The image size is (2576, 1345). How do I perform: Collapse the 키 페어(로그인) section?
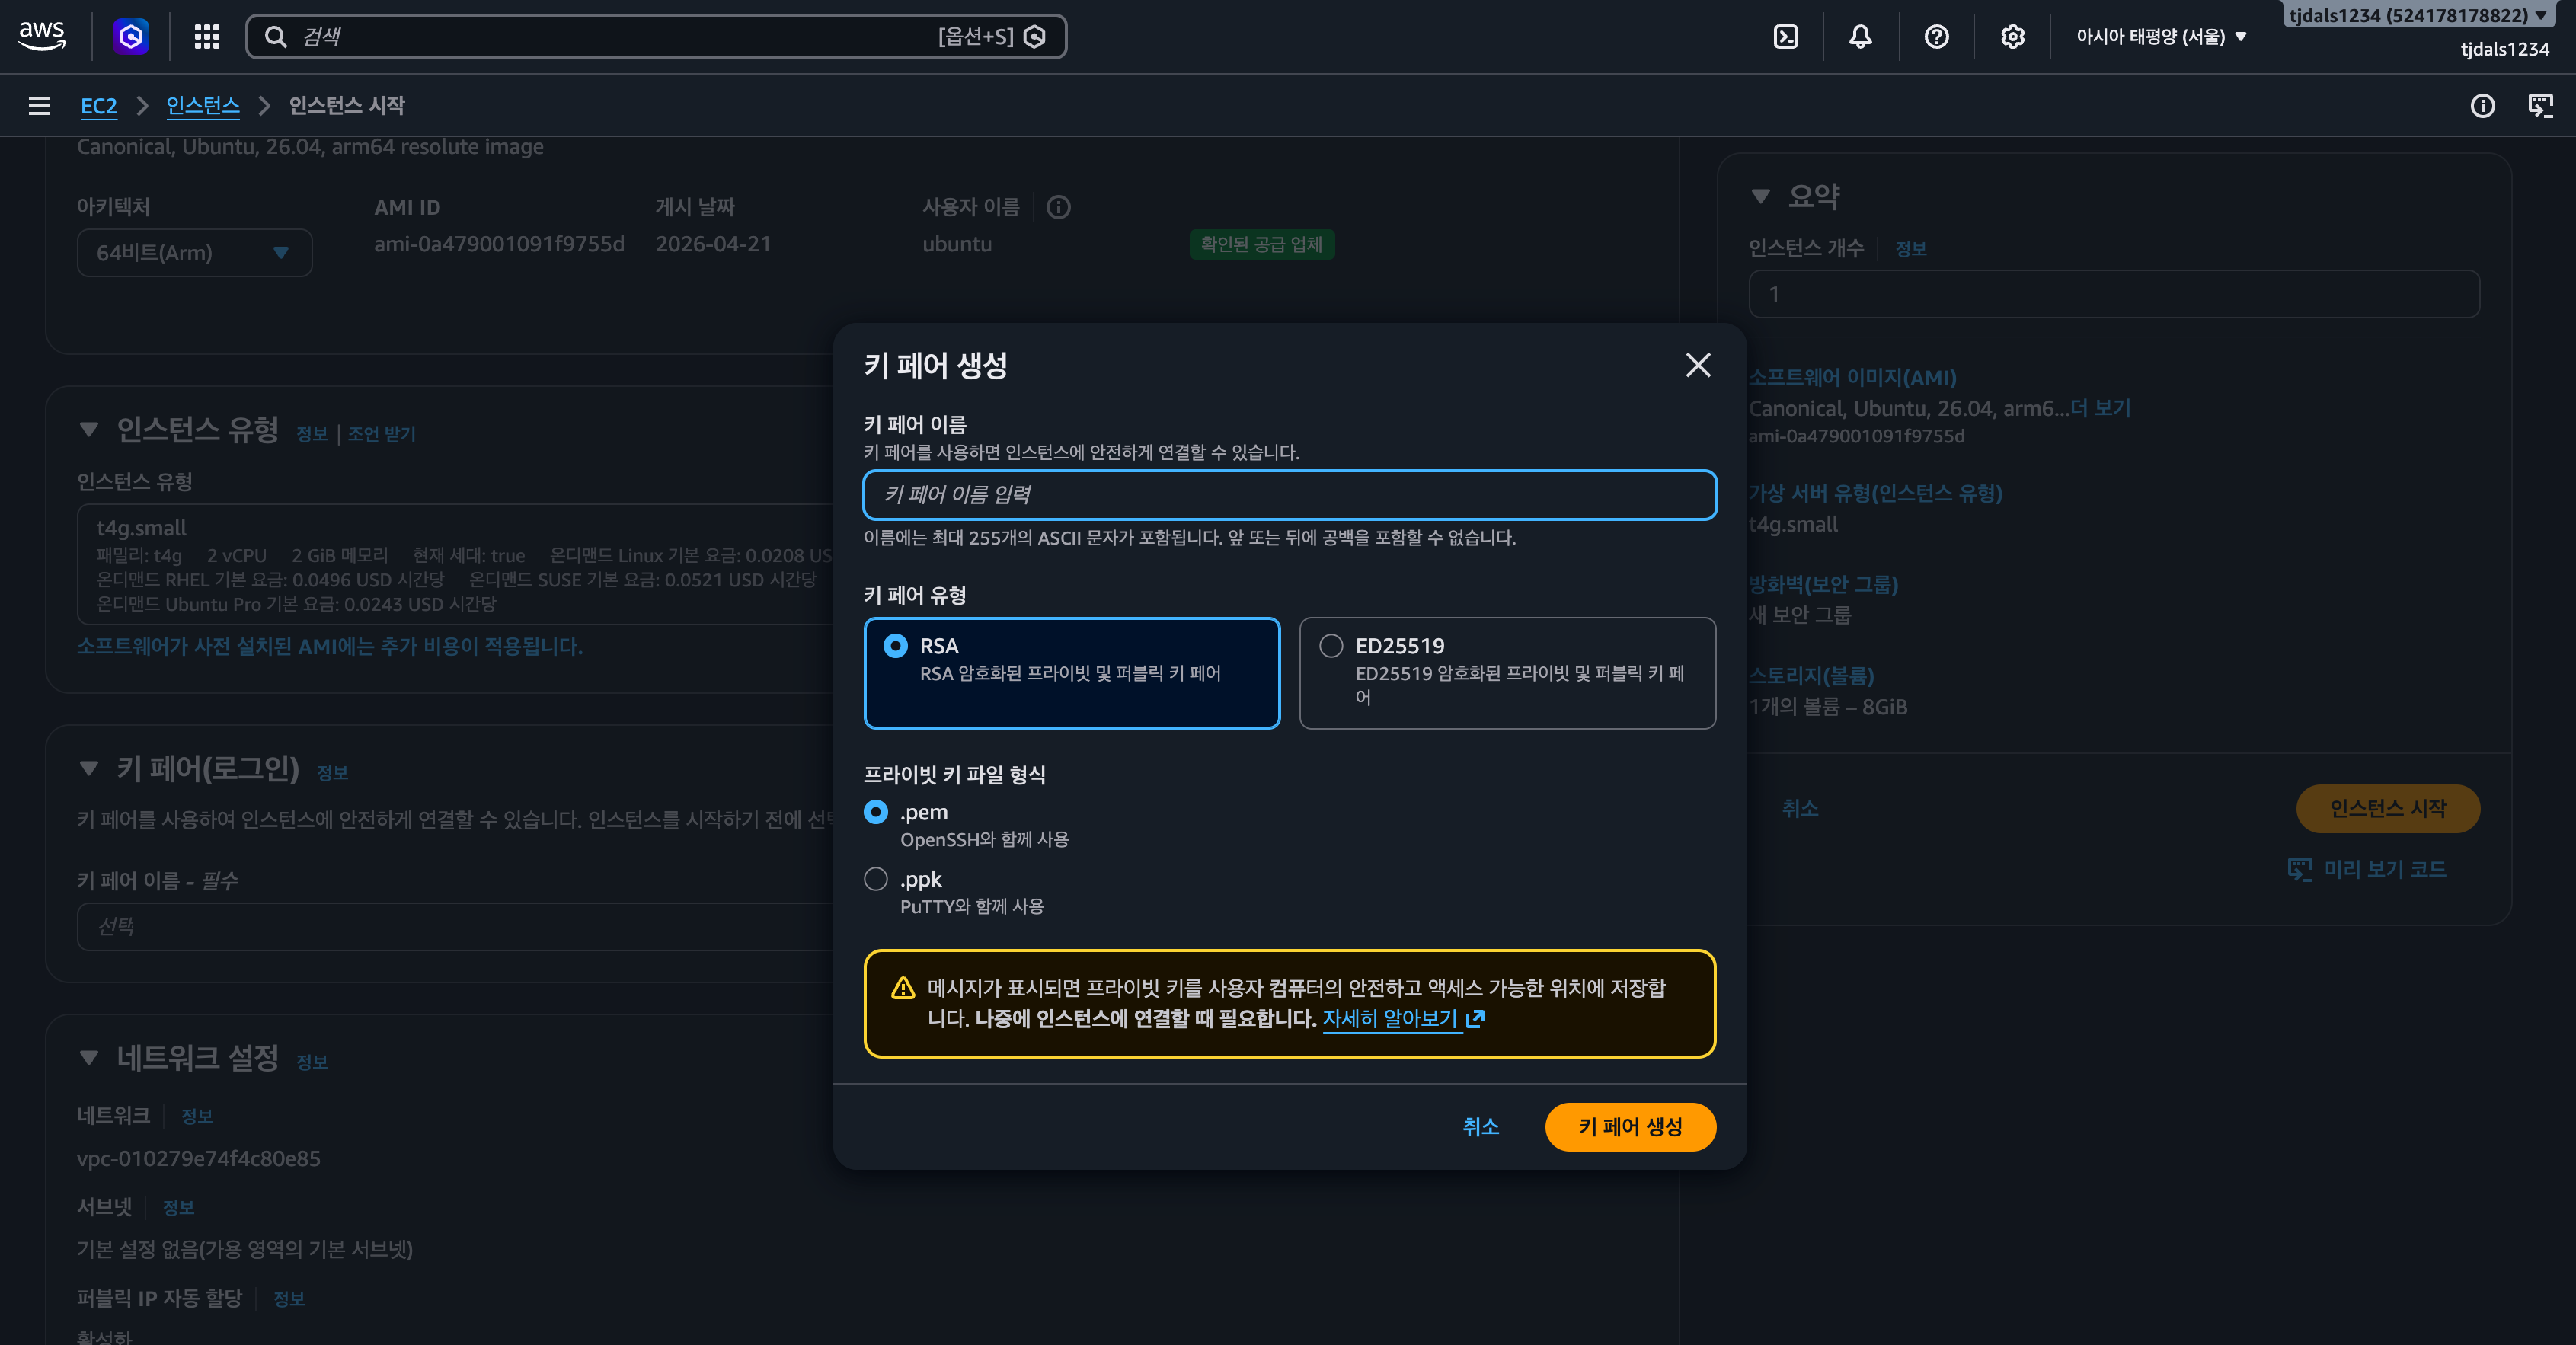(x=89, y=768)
